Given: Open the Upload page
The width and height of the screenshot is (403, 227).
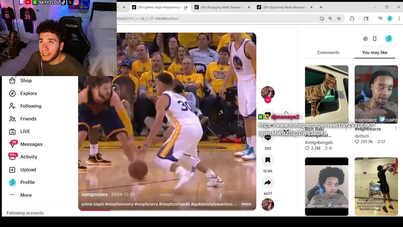Looking at the screenshot, I should tap(22, 170).
